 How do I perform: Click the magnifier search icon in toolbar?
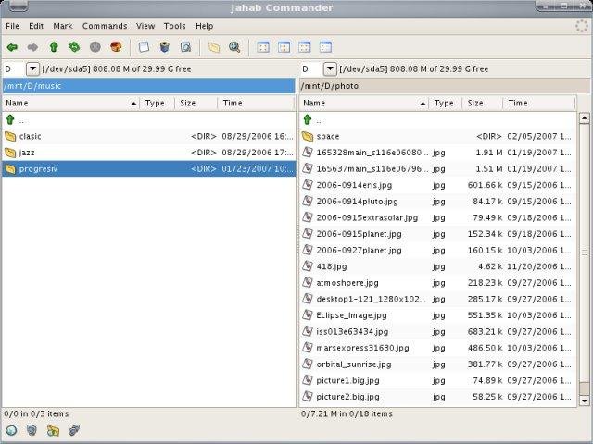(x=234, y=46)
